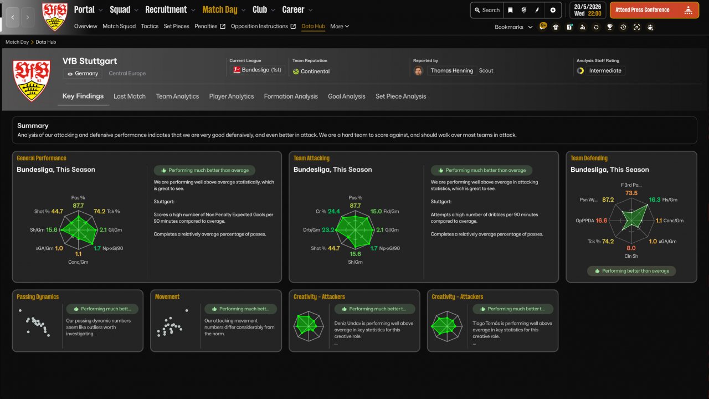Image resolution: width=709 pixels, height=399 pixels.
Task: Click the trophy shortcut icon
Action: click(x=610, y=27)
